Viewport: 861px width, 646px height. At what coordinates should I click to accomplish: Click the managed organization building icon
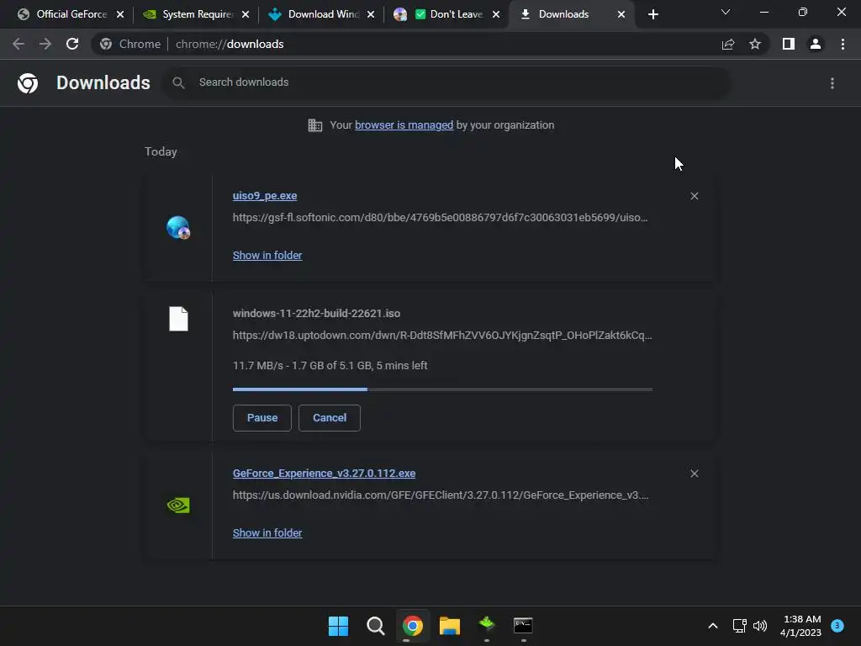pyautogui.click(x=315, y=125)
